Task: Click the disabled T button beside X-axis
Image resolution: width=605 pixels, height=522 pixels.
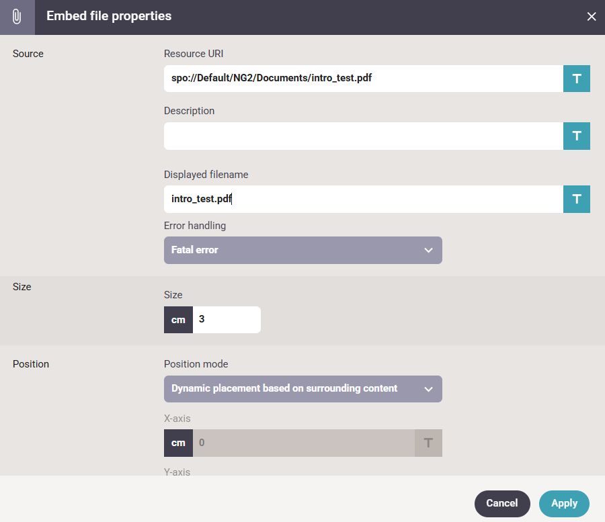Action: coord(428,443)
